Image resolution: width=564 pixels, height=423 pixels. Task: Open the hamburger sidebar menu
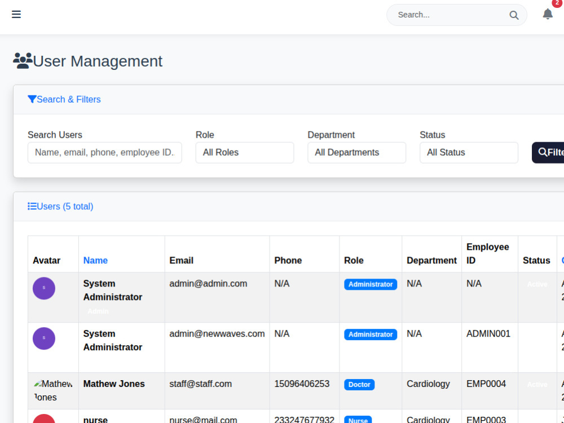16,15
